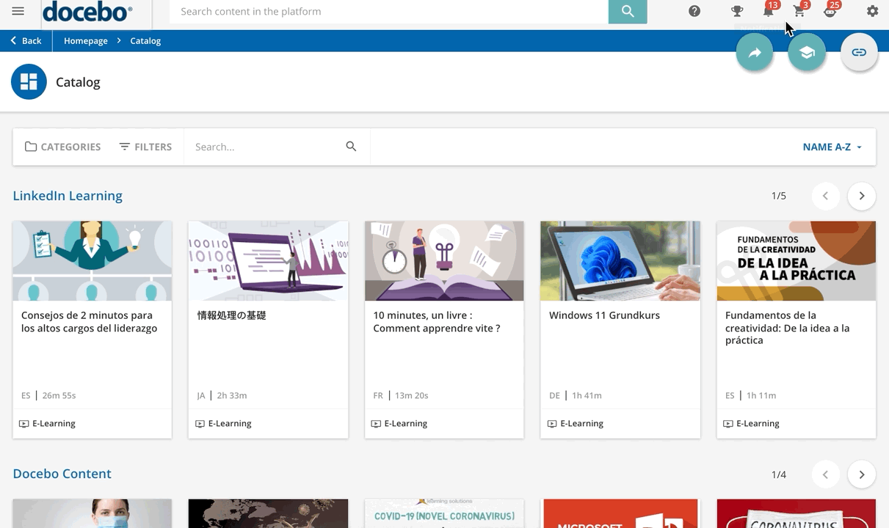Focus the platform content search field
The width and height of the screenshot is (889, 528).
pos(389,12)
